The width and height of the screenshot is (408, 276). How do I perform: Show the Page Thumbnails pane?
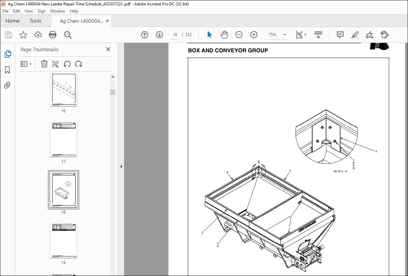coord(7,54)
